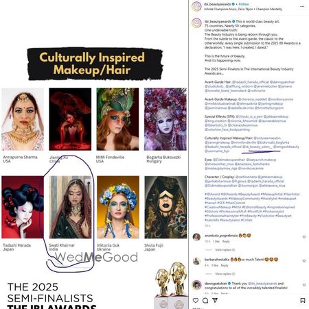
Task: Open the comment bubble icon
Action: (x=205, y=300)
